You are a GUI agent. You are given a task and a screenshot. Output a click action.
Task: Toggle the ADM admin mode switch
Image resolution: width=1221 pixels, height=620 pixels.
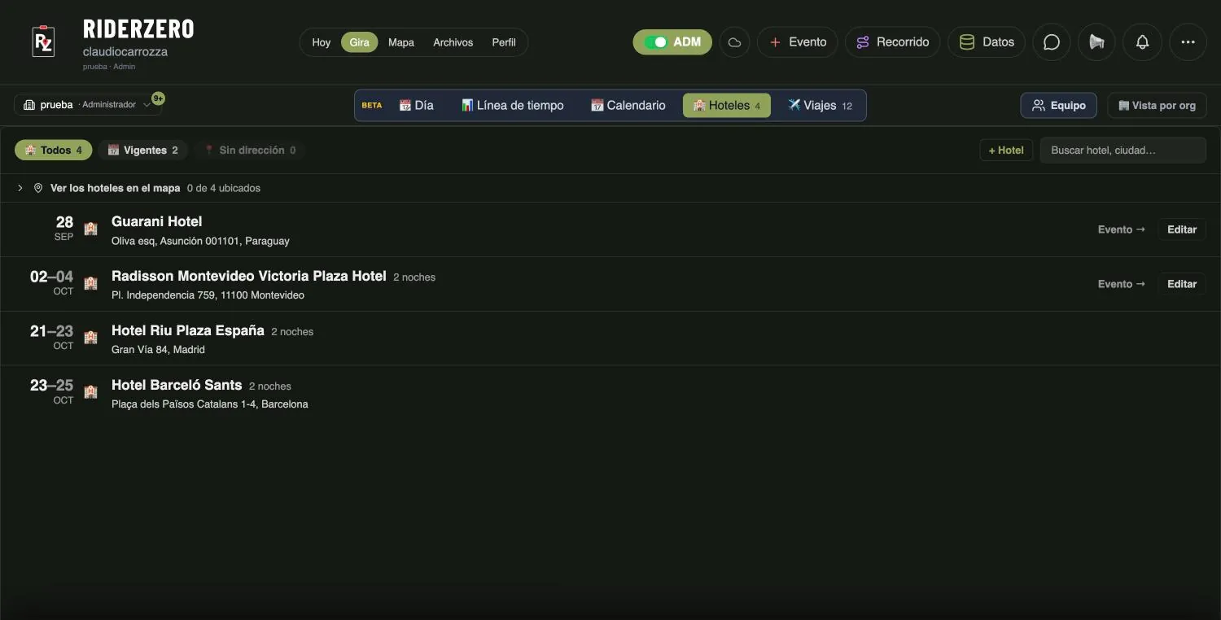coord(672,42)
